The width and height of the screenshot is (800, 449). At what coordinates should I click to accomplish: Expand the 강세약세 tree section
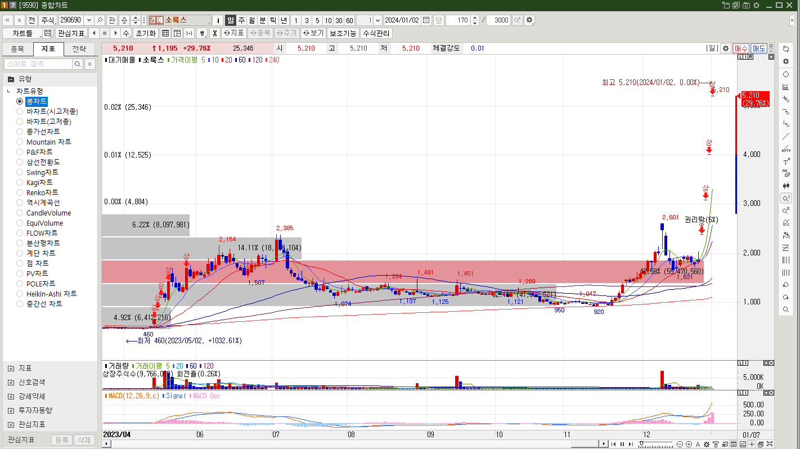tap(11, 397)
